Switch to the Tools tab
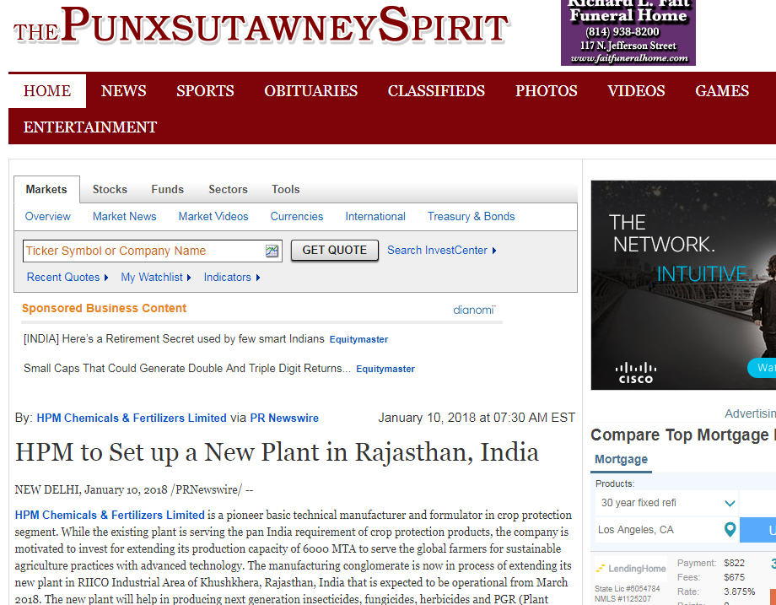The image size is (776, 605). [286, 190]
